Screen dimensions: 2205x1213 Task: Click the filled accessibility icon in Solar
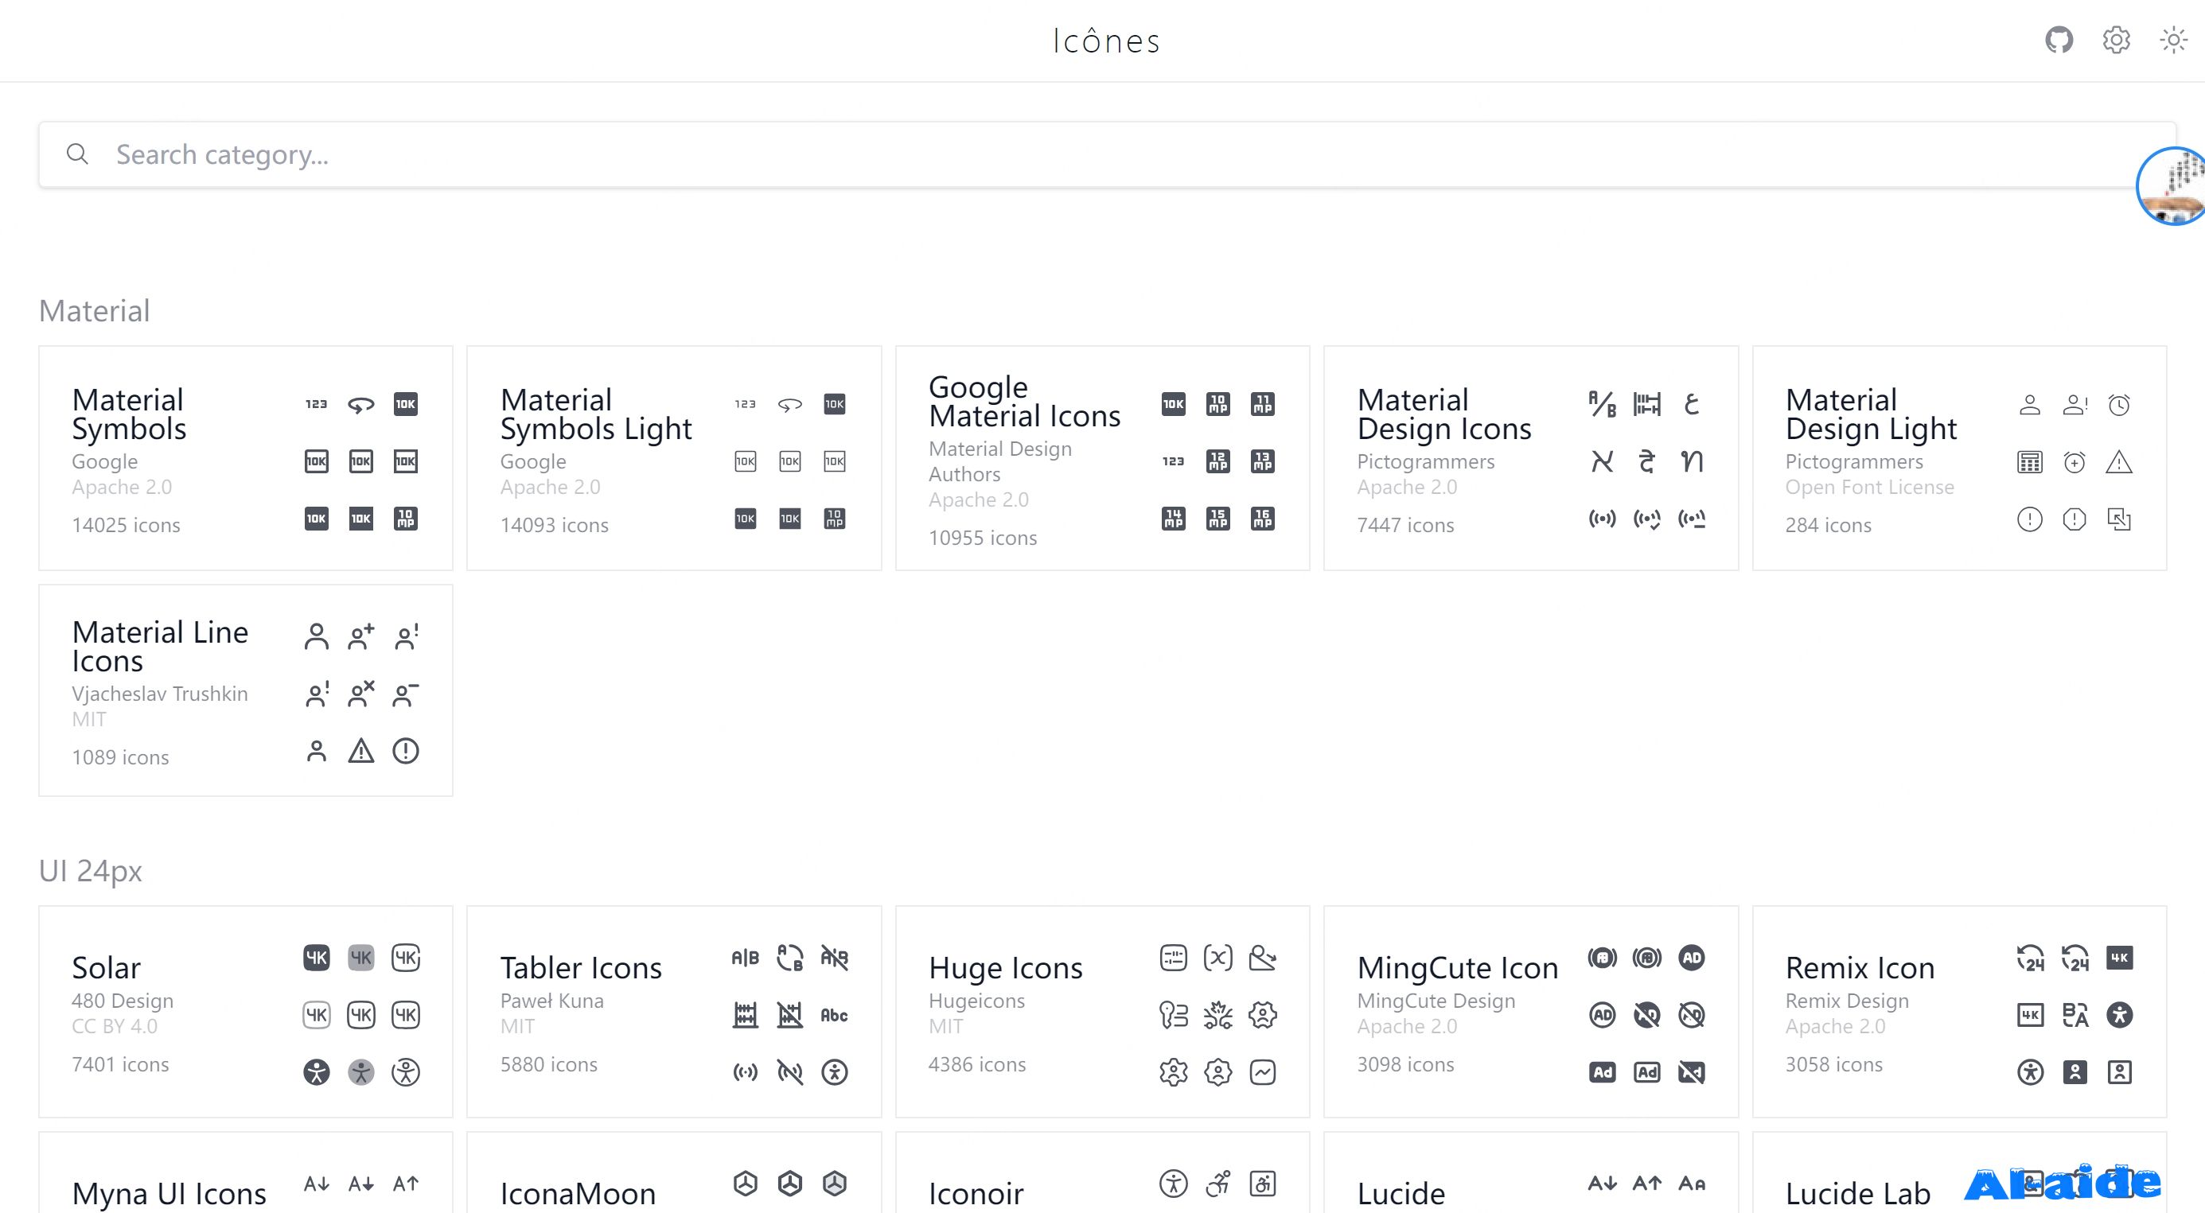coord(317,1072)
